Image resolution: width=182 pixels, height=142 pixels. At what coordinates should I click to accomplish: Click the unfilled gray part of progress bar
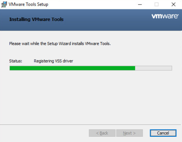[154, 68]
